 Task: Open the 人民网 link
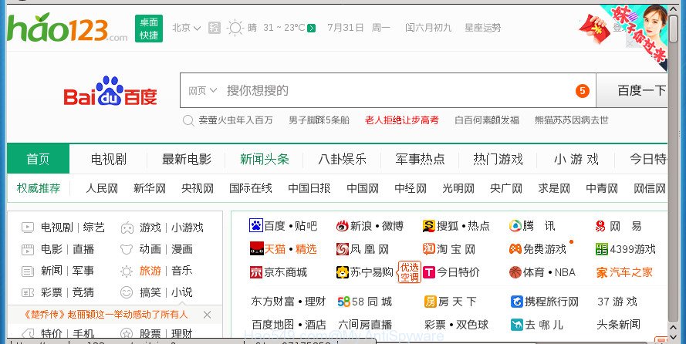(102, 188)
